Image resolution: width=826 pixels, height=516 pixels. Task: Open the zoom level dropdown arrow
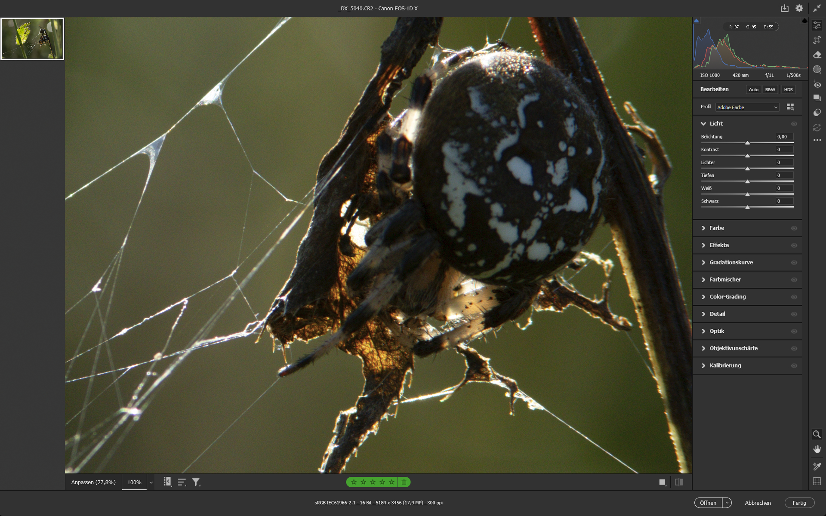[x=151, y=482]
